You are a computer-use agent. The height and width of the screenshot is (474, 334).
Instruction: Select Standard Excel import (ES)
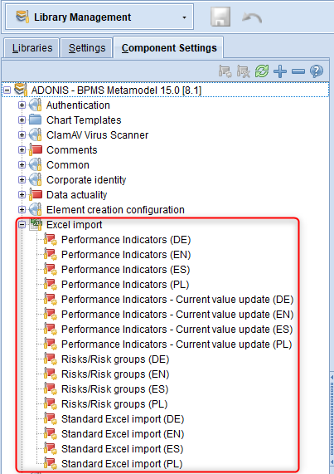coord(122,448)
